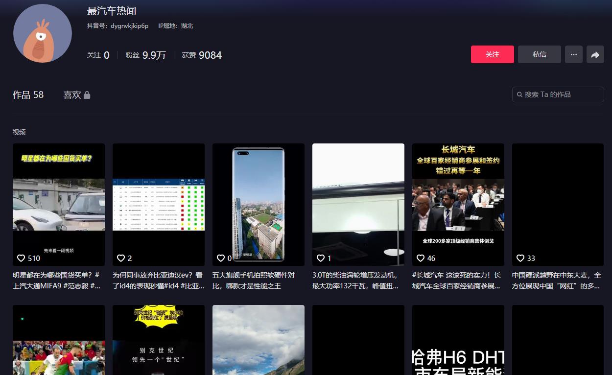Click the title 为何同事放弃比亚迪汉ev
Screen dimensions: 612x375
point(158,281)
